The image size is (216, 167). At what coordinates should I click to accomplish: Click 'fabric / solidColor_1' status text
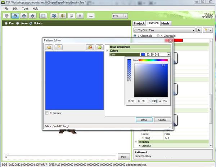point(57,126)
